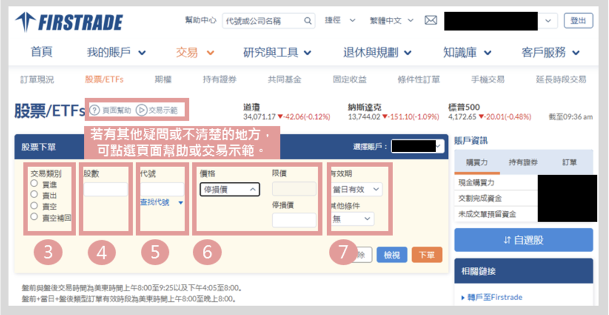Expand the 退休與規劃 menu
Image resolution: width=609 pixels, height=315 pixels.
[378, 52]
